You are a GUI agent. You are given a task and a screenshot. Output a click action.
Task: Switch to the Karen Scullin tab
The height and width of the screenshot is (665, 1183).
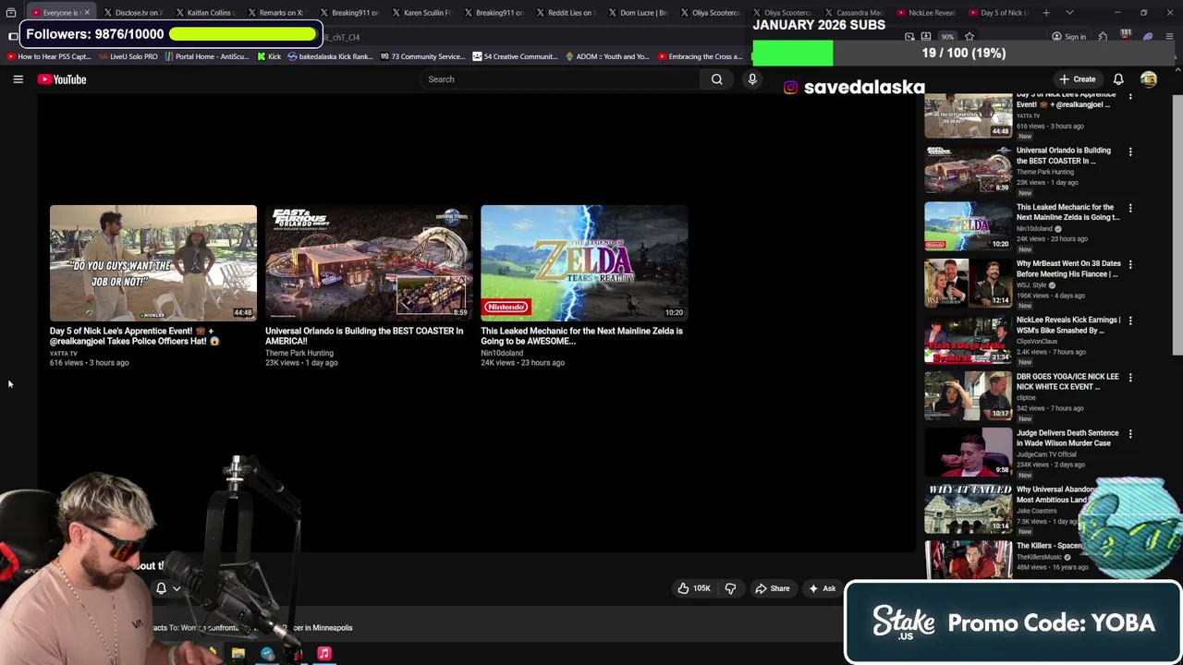423,13
